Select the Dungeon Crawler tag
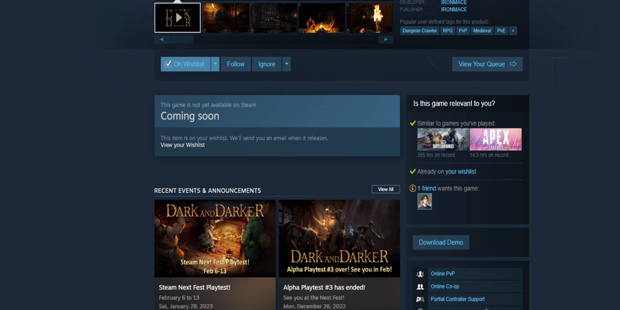Image resolution: width=620 pixels, height=310 pixels. [x=419, y=31]
